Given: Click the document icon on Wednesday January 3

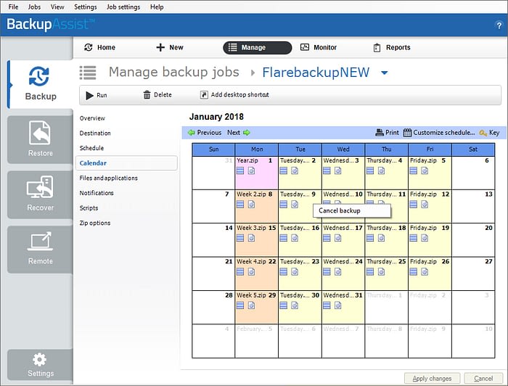Looking at the screenshot, I should coord(338,171).
